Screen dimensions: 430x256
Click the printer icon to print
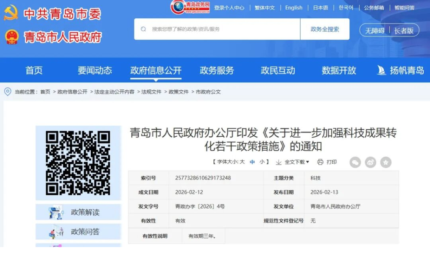[x=320, y=162]
